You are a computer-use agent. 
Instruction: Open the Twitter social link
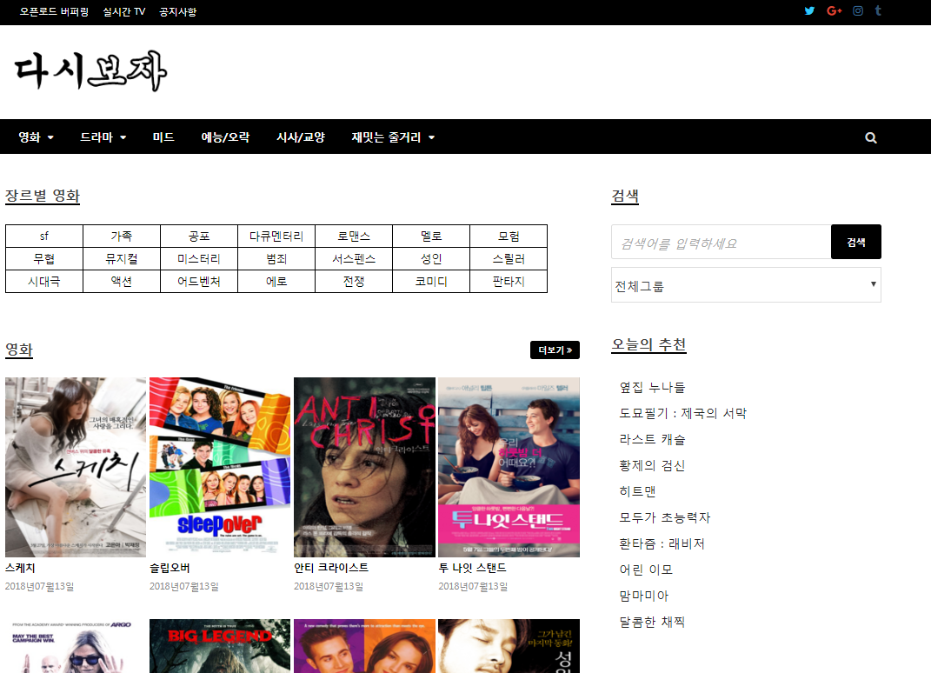(809, 10)
